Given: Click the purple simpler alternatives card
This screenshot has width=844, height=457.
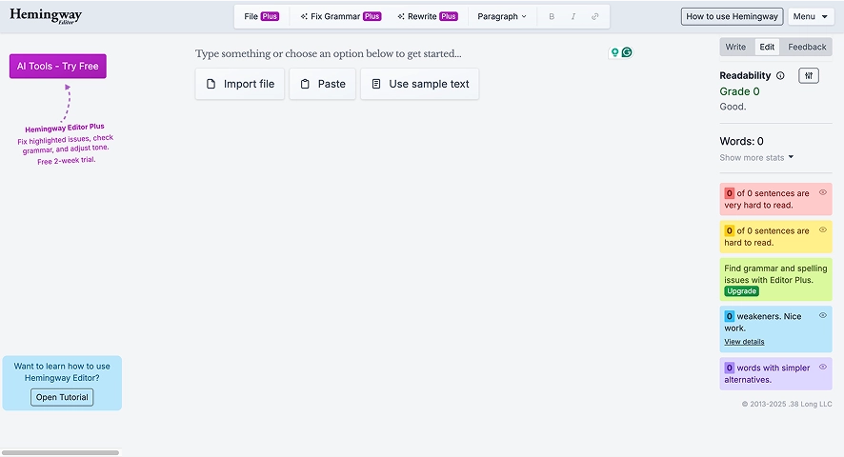Looking at the screenshot, I should 775,373.
